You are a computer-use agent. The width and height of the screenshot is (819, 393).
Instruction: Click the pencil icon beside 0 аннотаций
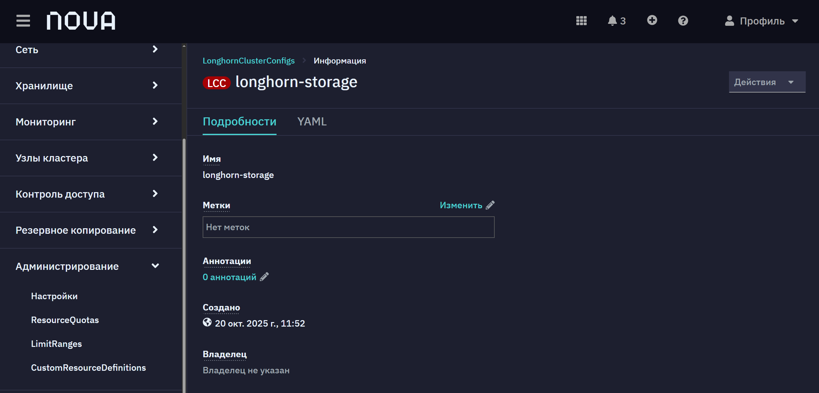tap(264, 277)
